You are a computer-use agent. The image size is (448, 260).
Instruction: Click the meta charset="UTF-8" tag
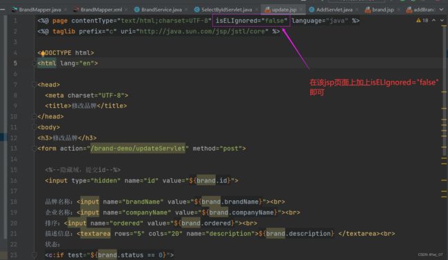pos(87,95)
